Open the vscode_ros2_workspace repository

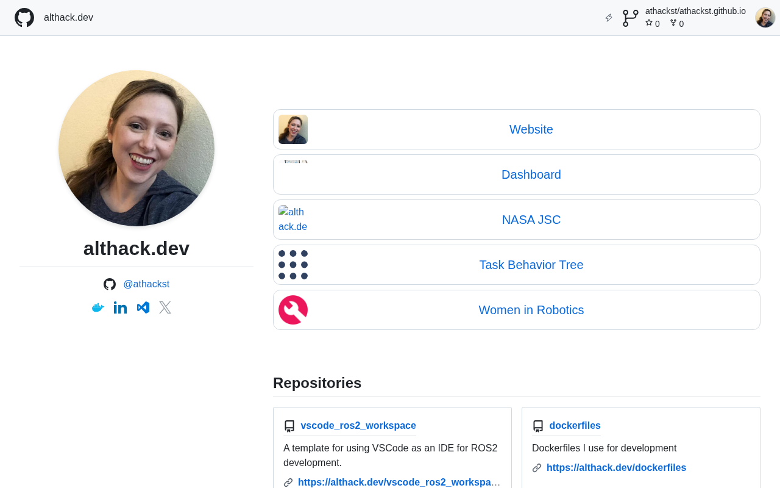tap(358, 426)
